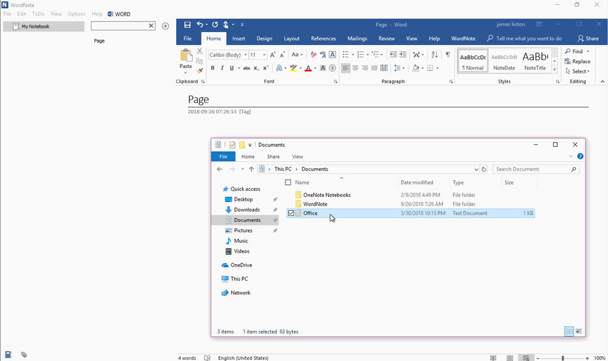Viewport: 608px width, 361px height.
Task: Open the Share tab in File Explorer
Action: point(273,157)
